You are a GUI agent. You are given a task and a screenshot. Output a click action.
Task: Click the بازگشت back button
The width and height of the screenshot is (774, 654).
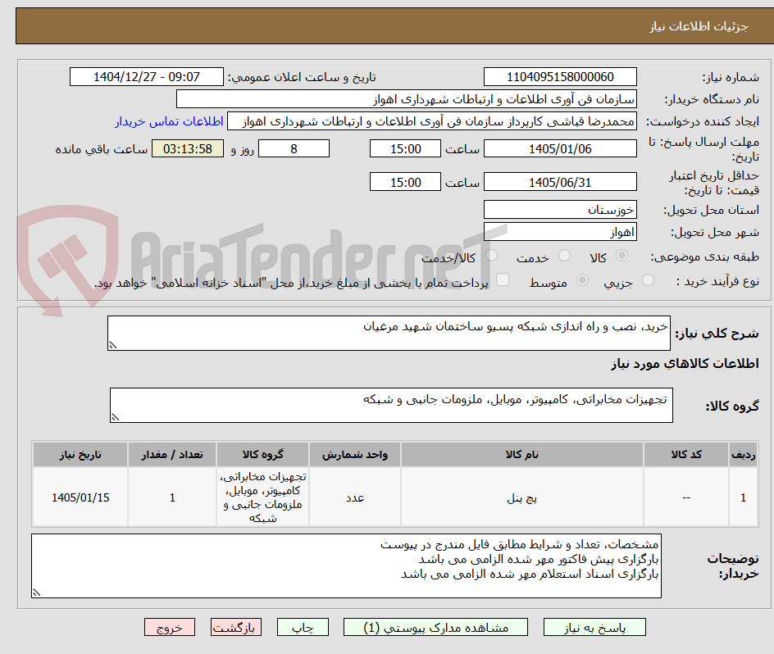coord(236,627)
